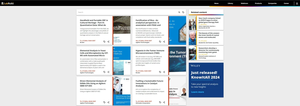Click Learn more in Wiley ad

click(197, 92)
